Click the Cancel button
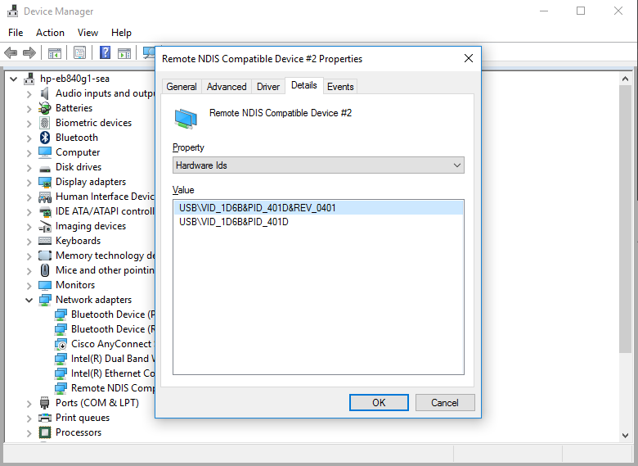This screenshot has width=638, height=466. (x=445, y=402)
